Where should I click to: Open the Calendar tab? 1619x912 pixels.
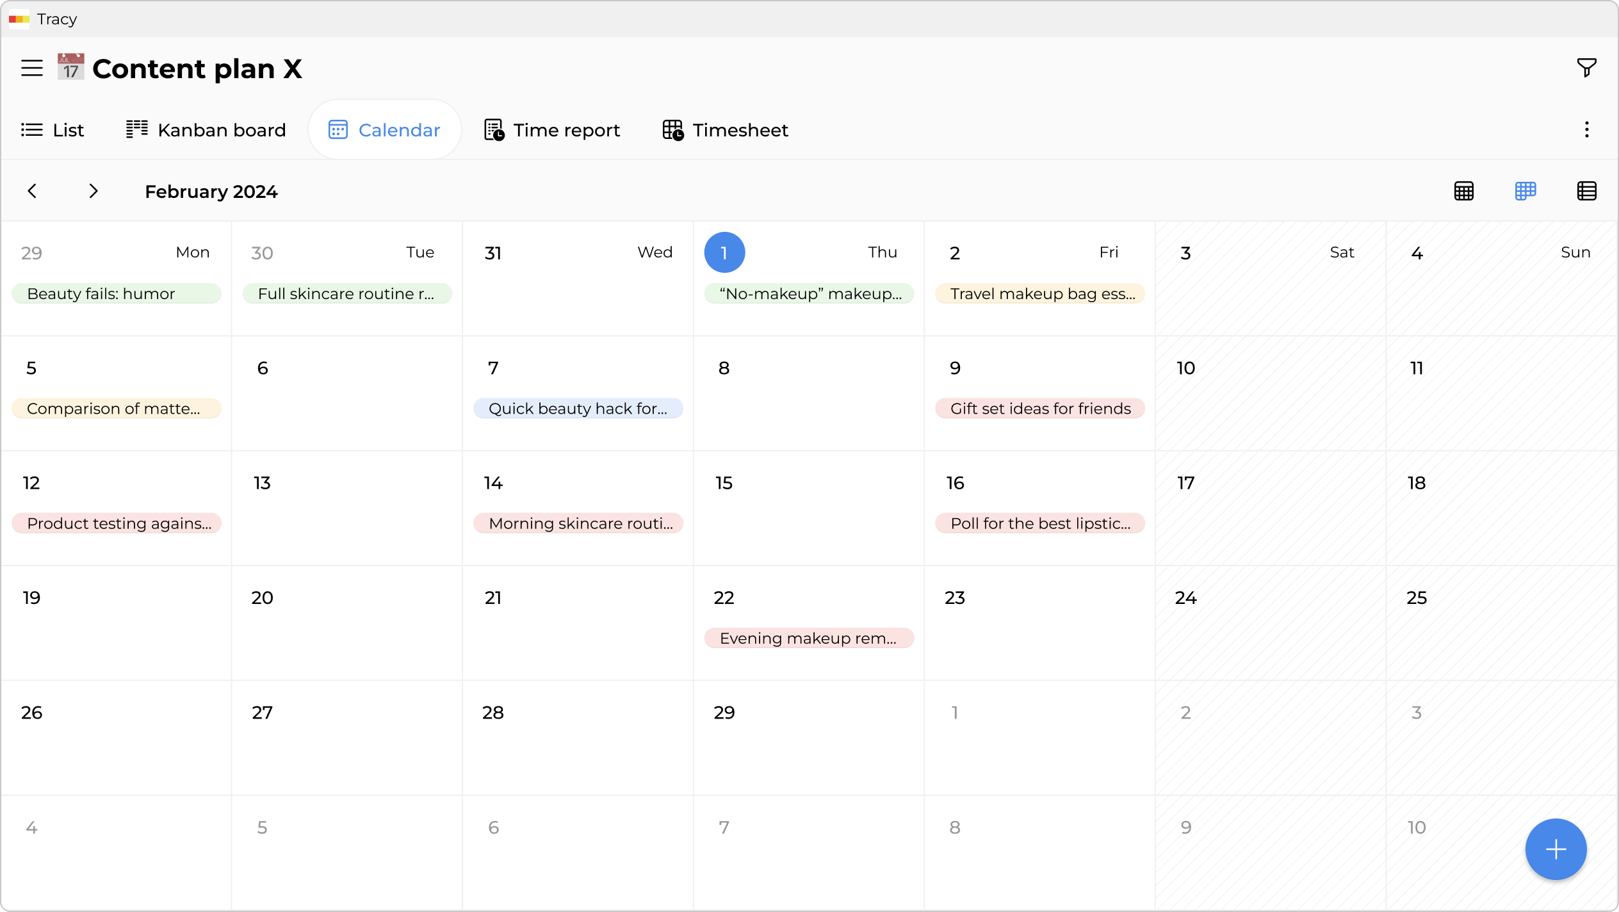[x=384, y=129]
